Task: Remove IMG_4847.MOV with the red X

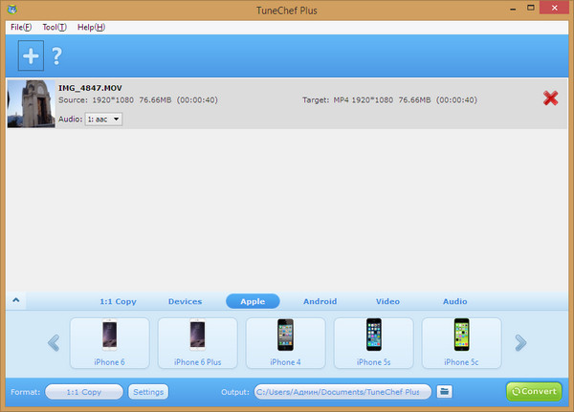Action: [x=550, y=98]
